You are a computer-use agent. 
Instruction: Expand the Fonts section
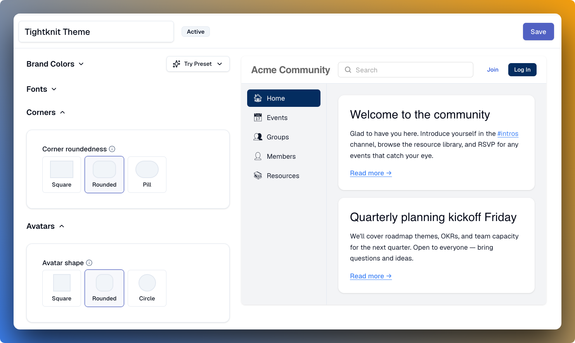click(x=42, y=89)
